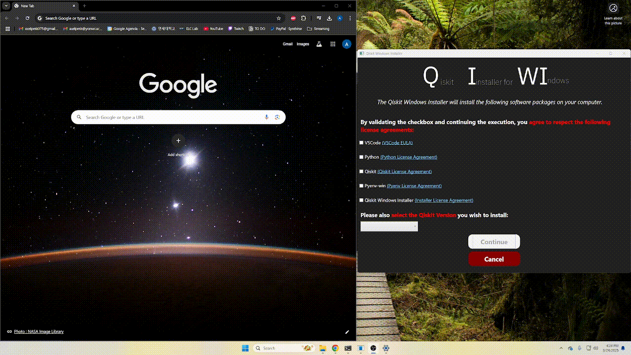Click the Google search box

pos(178,117)
